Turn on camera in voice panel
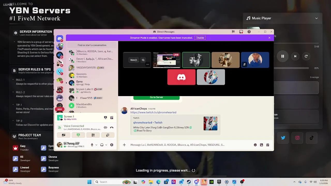Screen dimensions: 331x186 64,135
